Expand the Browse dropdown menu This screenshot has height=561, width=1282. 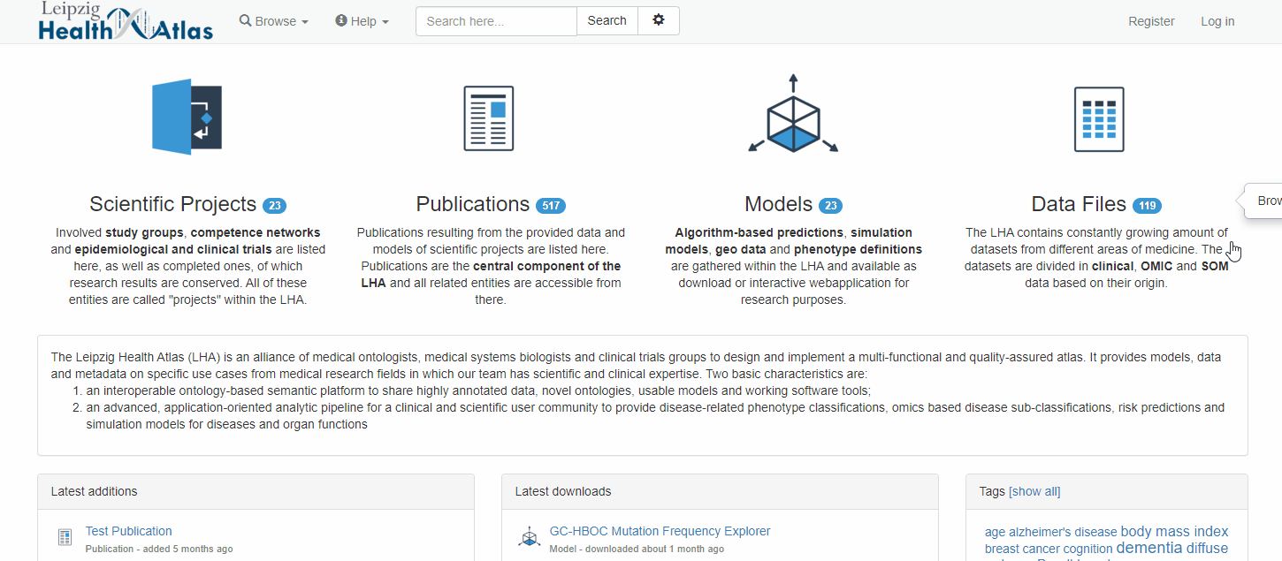click(274, 21)
